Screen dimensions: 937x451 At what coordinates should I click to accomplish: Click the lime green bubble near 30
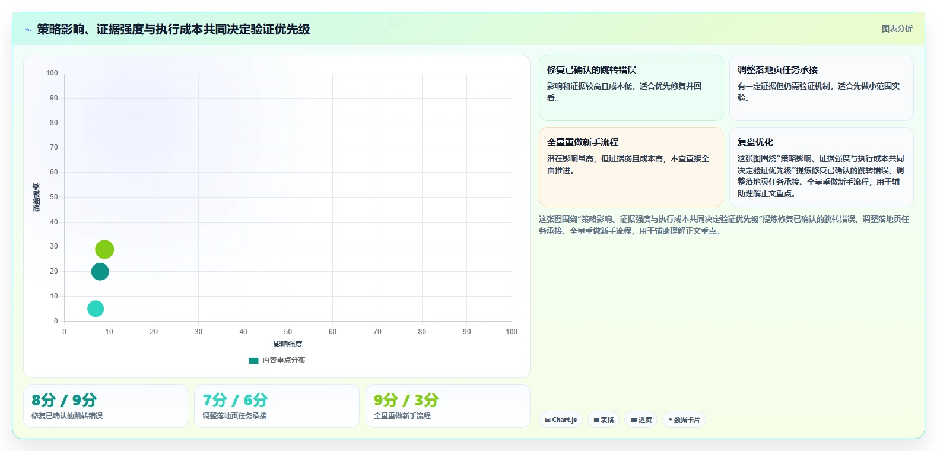(104, 249)
